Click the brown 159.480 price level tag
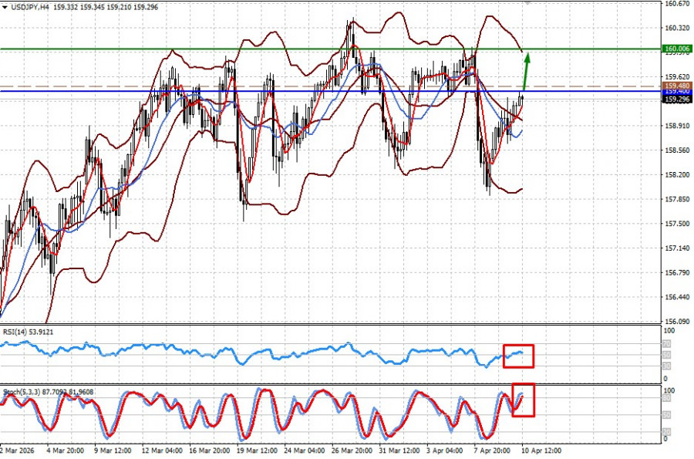694x459 pixels. [677, 85]
